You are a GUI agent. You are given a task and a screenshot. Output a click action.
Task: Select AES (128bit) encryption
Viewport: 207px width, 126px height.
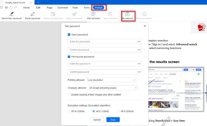tap(94, 111)
